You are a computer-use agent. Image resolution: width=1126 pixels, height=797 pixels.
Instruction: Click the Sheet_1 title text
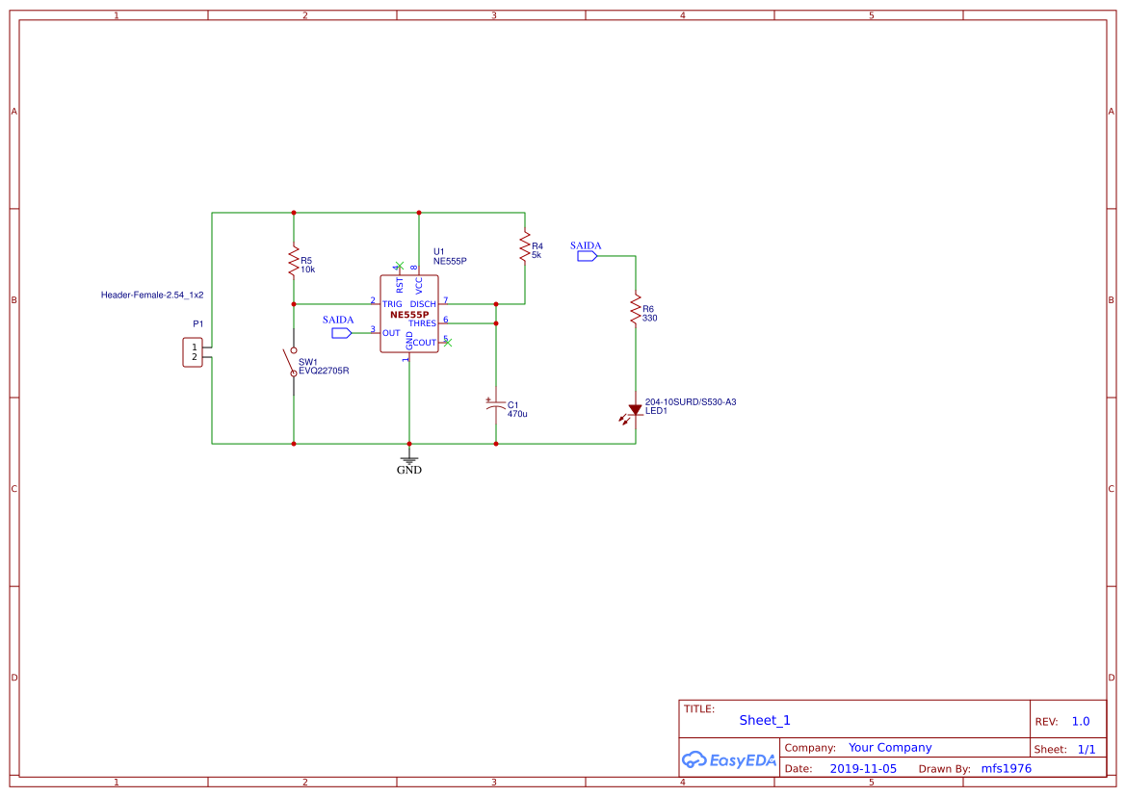click(x=765, y=720)
